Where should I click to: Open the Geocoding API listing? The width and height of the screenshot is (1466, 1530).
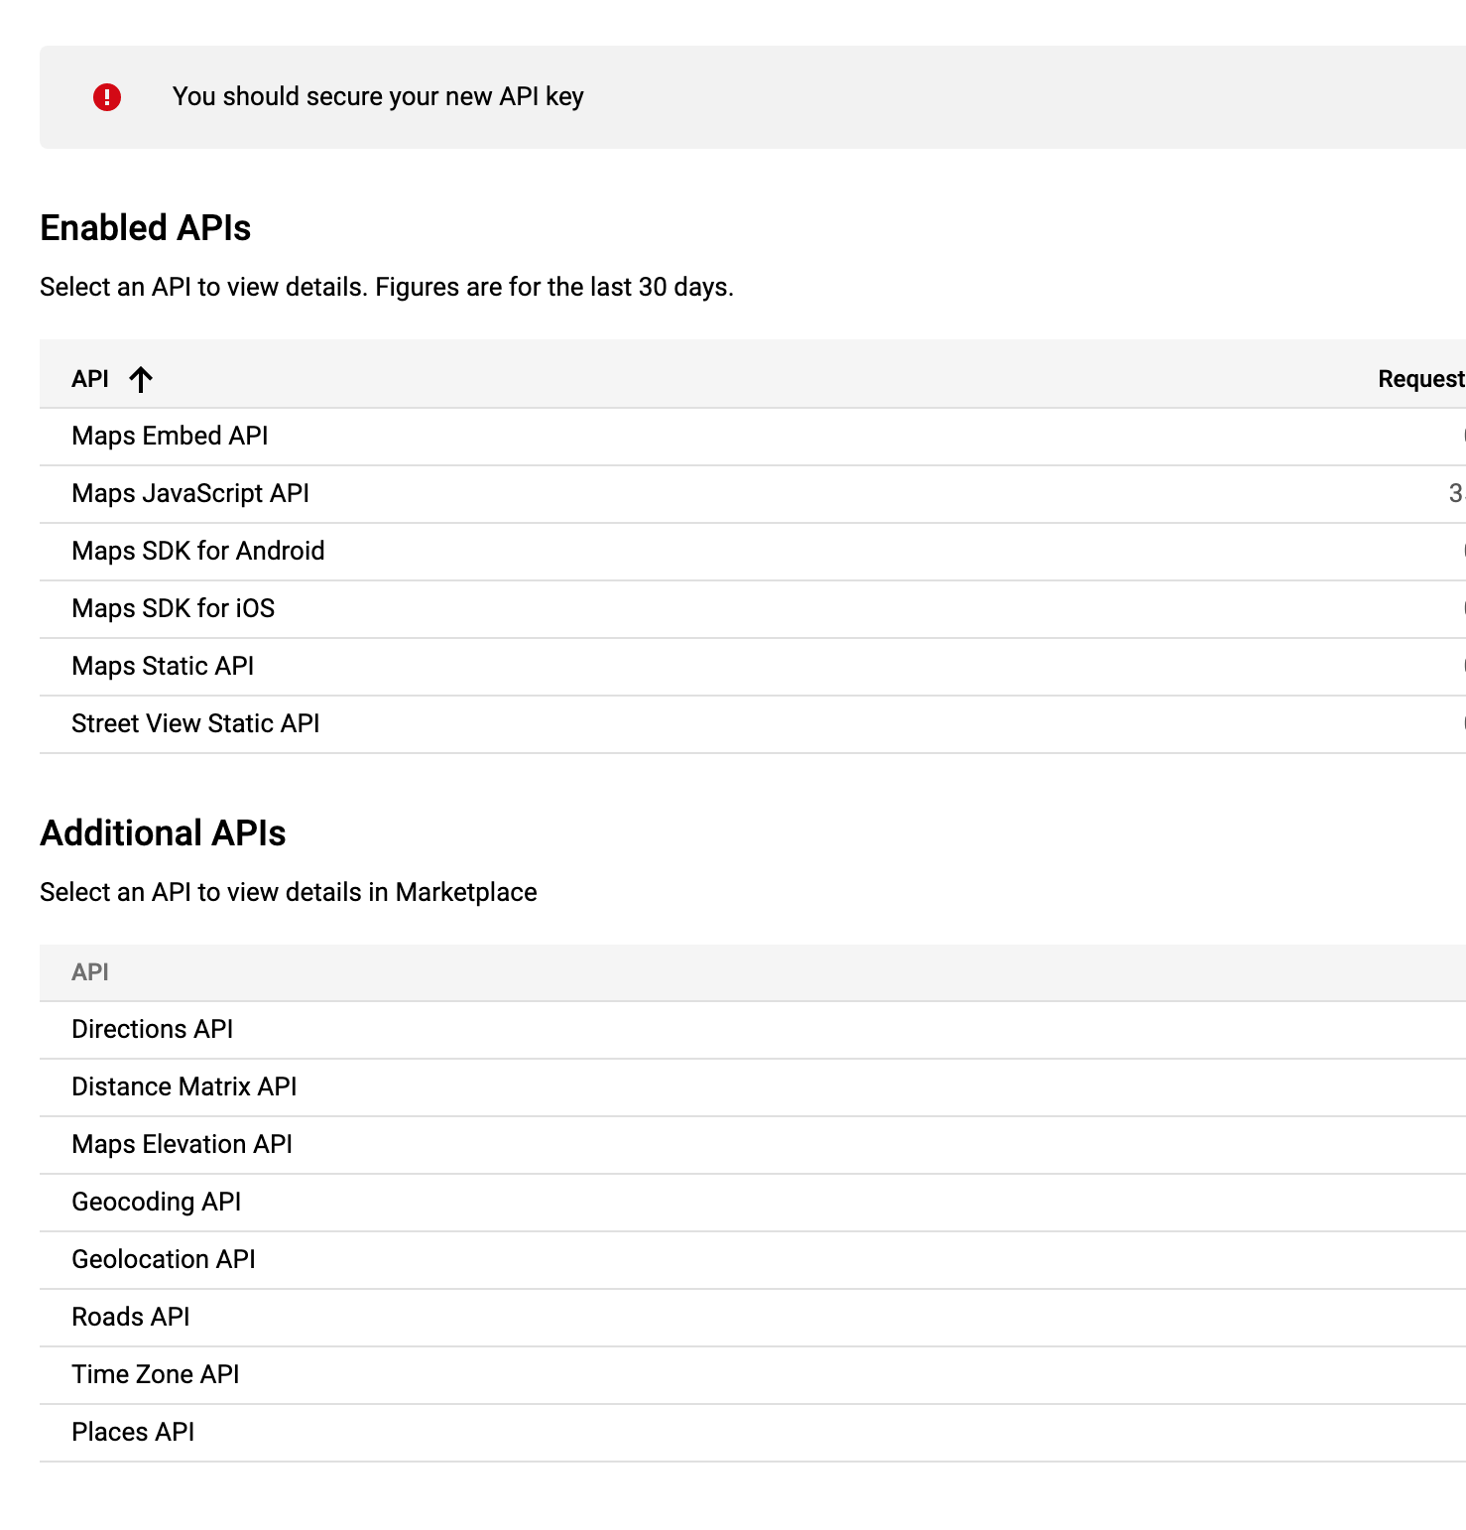click(156, 1202)
